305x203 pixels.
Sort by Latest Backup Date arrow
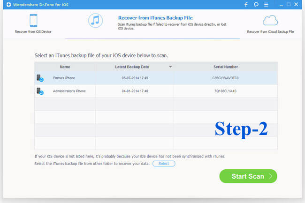tap(170, 67)
